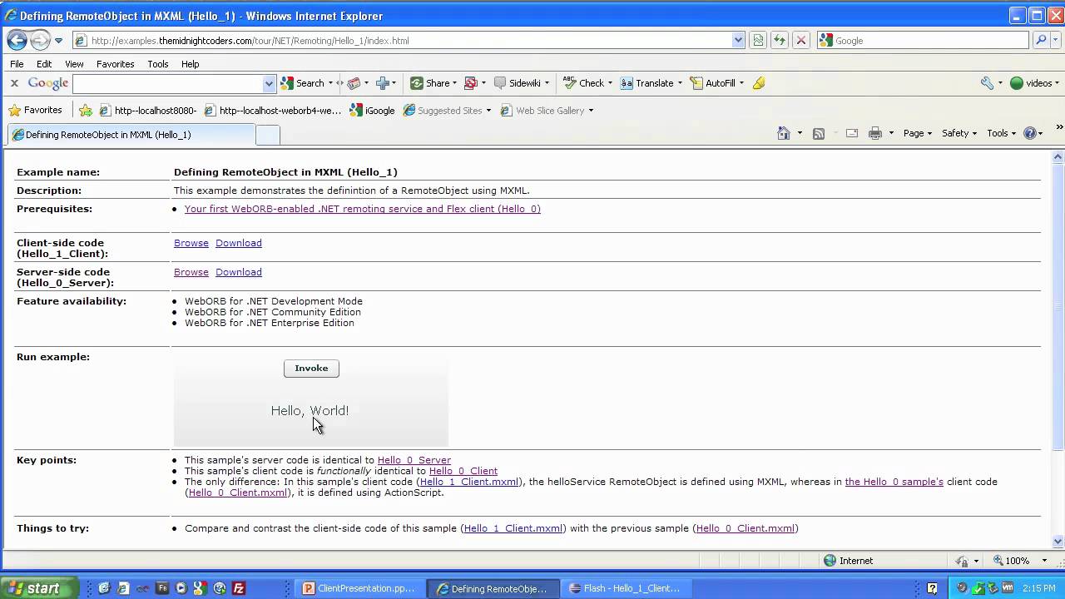Switch to ClientPresentation taskbar window
Viewport: 1065px width, 599px height.
pyautogui.click(x=361, y=588)
